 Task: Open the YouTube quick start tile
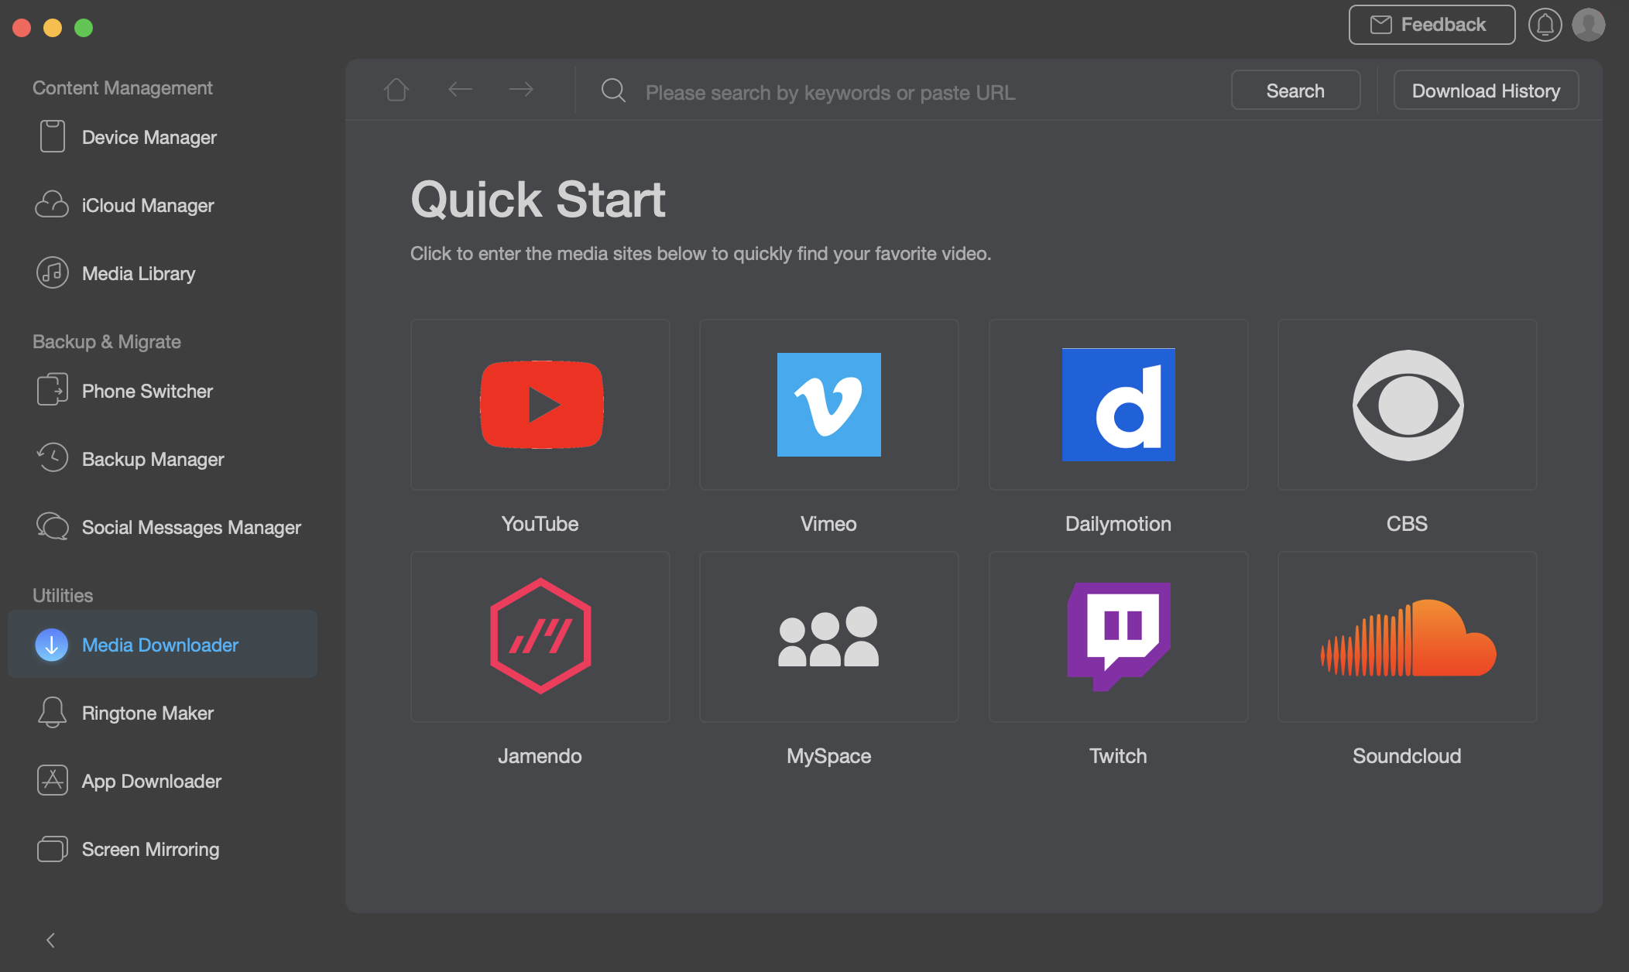[x=540, y=405]
